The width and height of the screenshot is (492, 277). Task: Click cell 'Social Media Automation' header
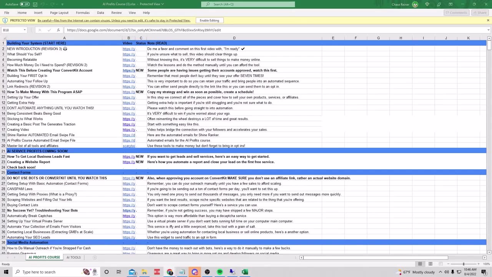[64, 243]
